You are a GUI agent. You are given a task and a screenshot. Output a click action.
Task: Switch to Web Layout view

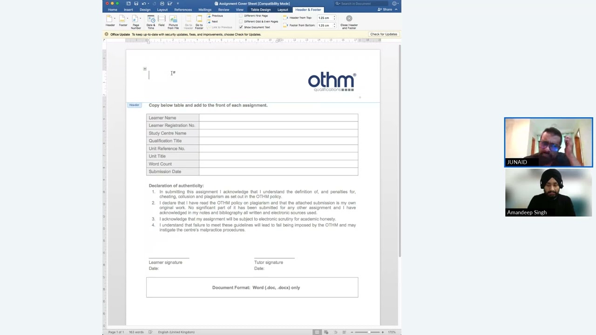click(326, 332)
